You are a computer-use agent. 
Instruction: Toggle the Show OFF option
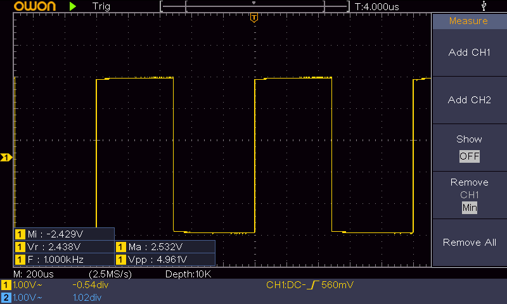pos(469,148)
